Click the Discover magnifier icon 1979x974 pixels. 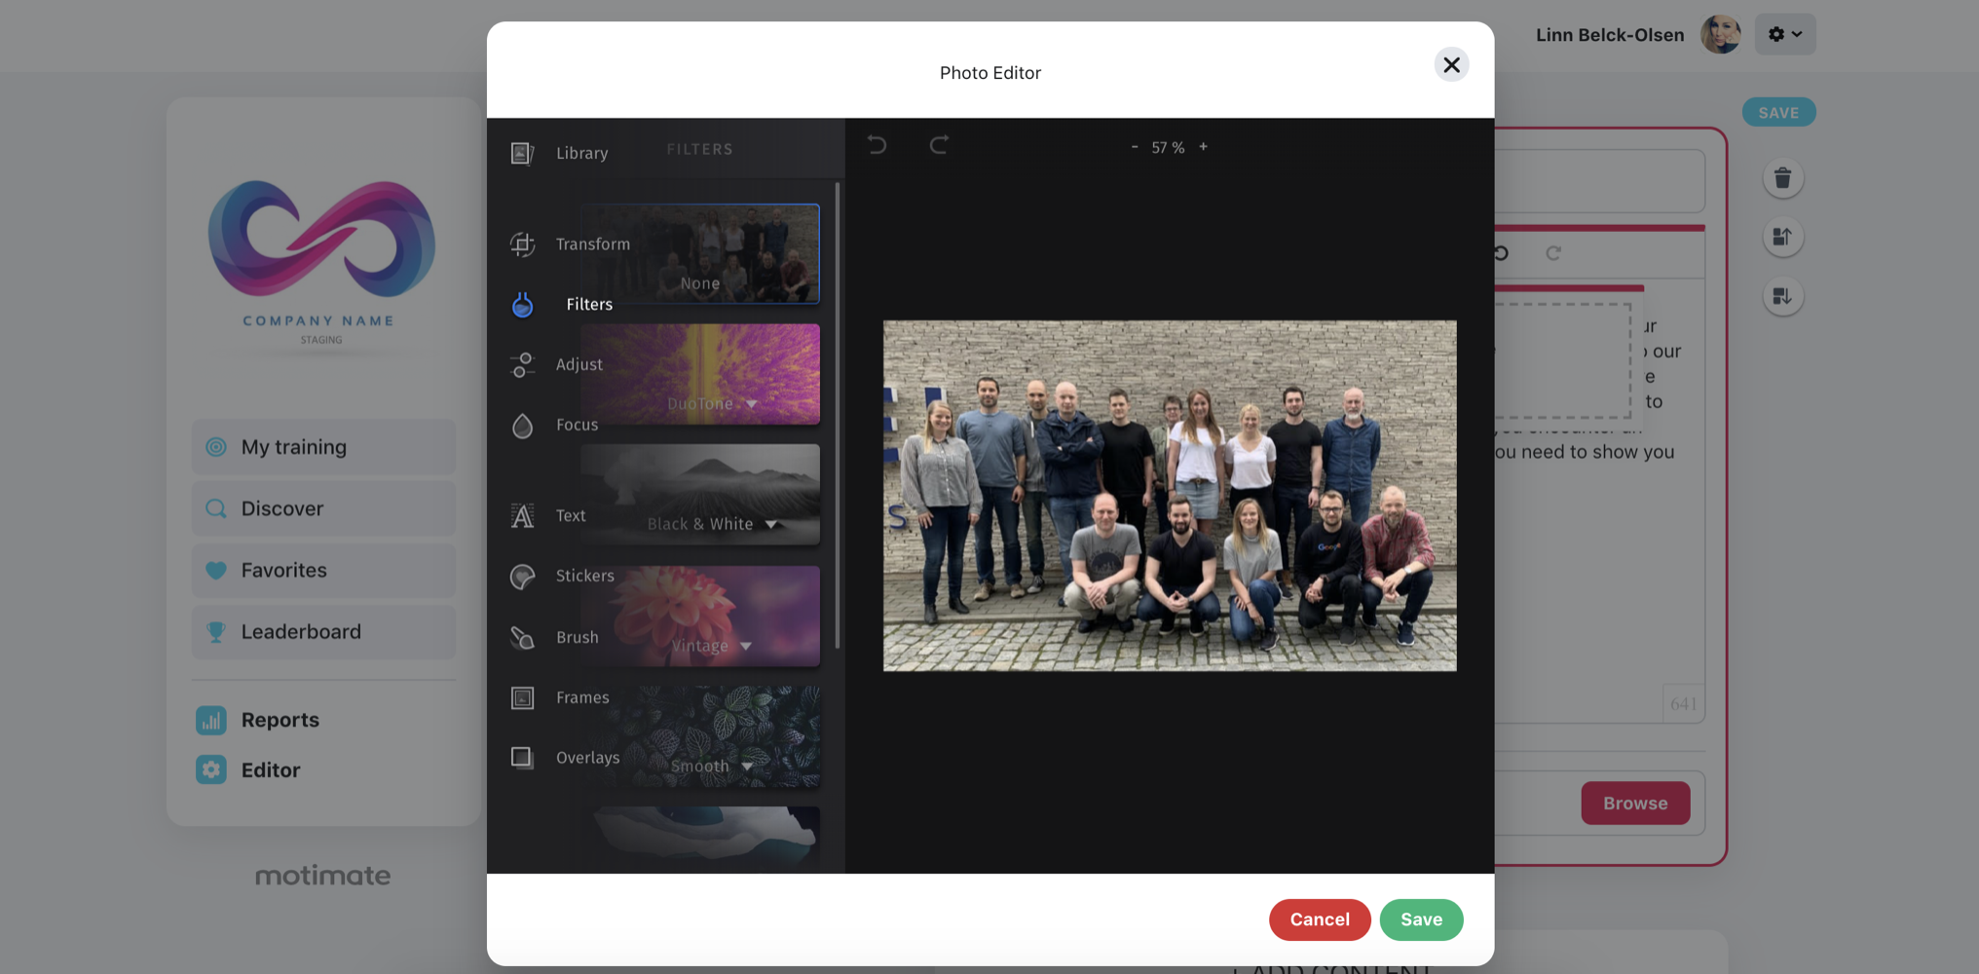click(216, 508)
